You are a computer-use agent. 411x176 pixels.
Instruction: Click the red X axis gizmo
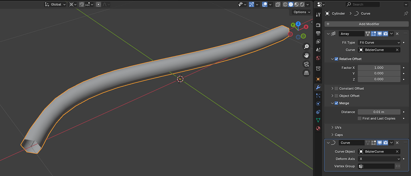(x=306, y=27)
